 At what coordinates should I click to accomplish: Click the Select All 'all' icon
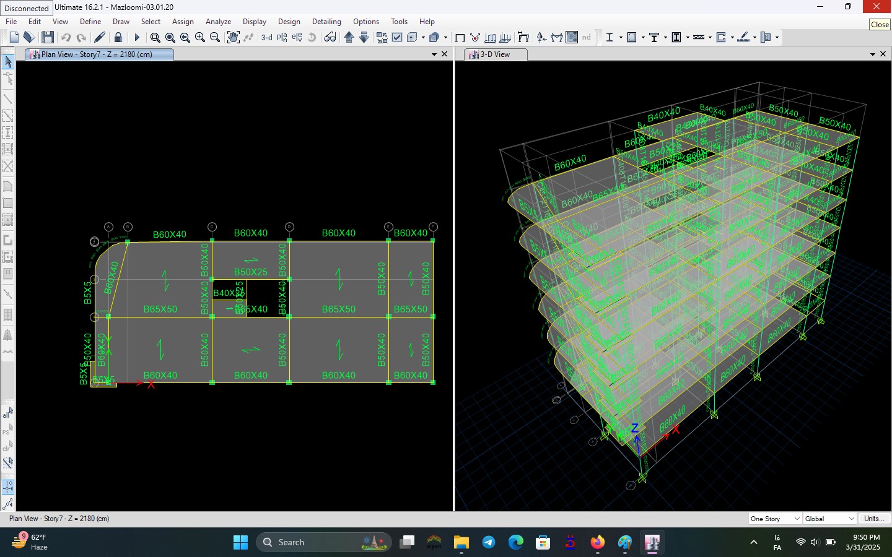coord(7,413)
